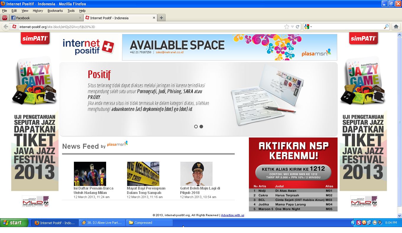Click the search magnifier icon in search bar

[x=386, y=27]
